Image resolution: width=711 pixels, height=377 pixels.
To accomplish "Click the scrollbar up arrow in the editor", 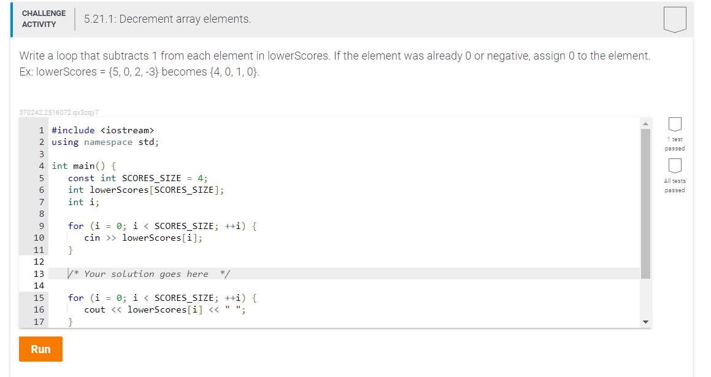I will pos(646,122).
